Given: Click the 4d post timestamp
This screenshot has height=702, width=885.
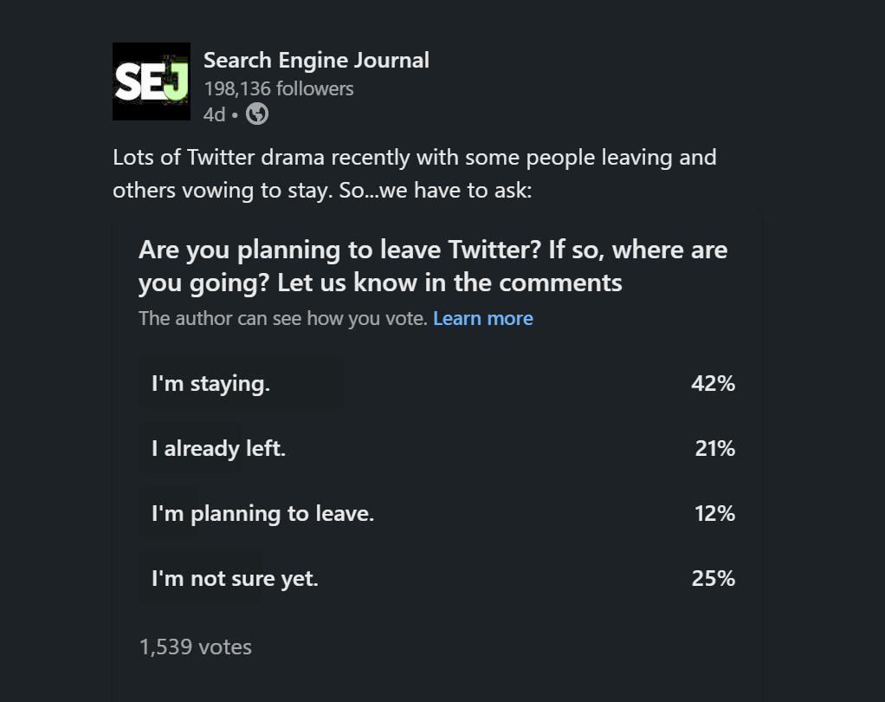Looking at the screenshot, I should (x=213, y=114).
